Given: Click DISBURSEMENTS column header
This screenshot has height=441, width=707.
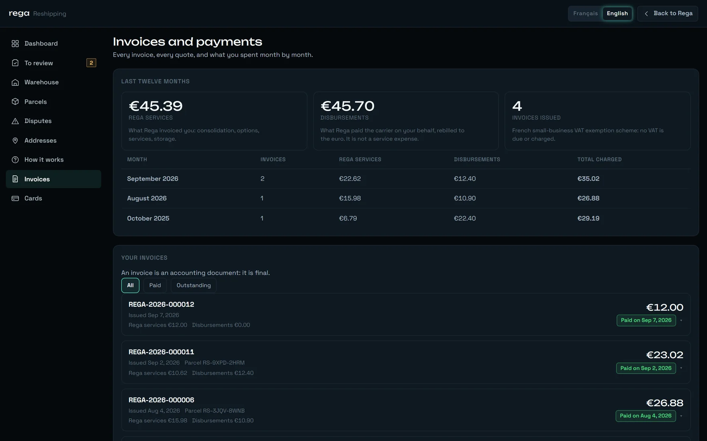Looking at the screenshot, I should 477,160.
